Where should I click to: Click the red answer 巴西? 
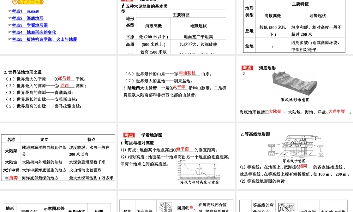pyautogui.click(x=65, y=86)
